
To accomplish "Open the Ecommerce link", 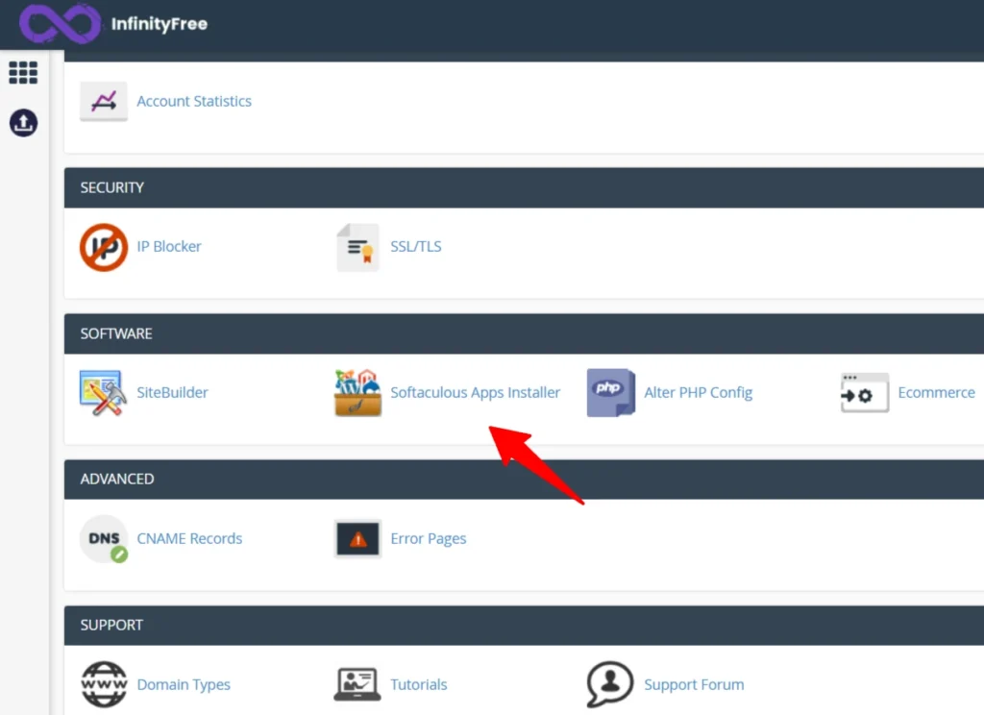I will [936, 392].
